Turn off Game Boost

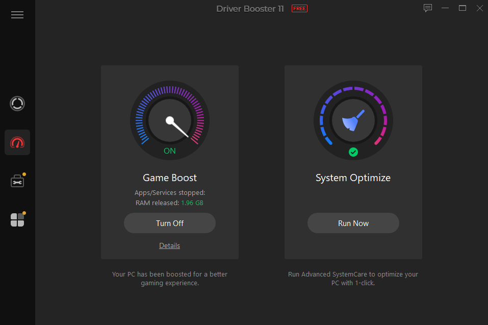point(169,223)
